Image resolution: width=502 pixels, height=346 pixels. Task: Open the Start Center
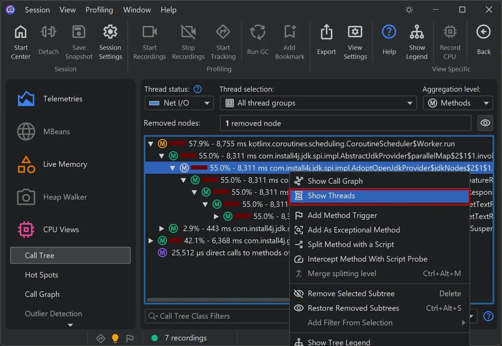point(20,41)
